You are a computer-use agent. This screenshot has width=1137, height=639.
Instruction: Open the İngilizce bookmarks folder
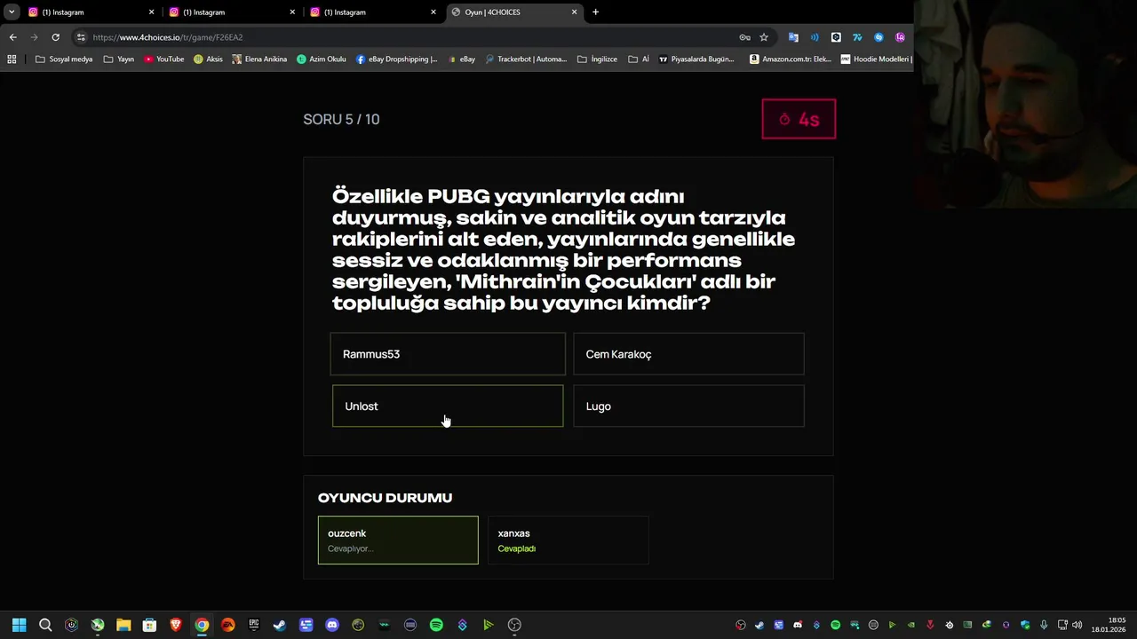(x=597, y=59)
